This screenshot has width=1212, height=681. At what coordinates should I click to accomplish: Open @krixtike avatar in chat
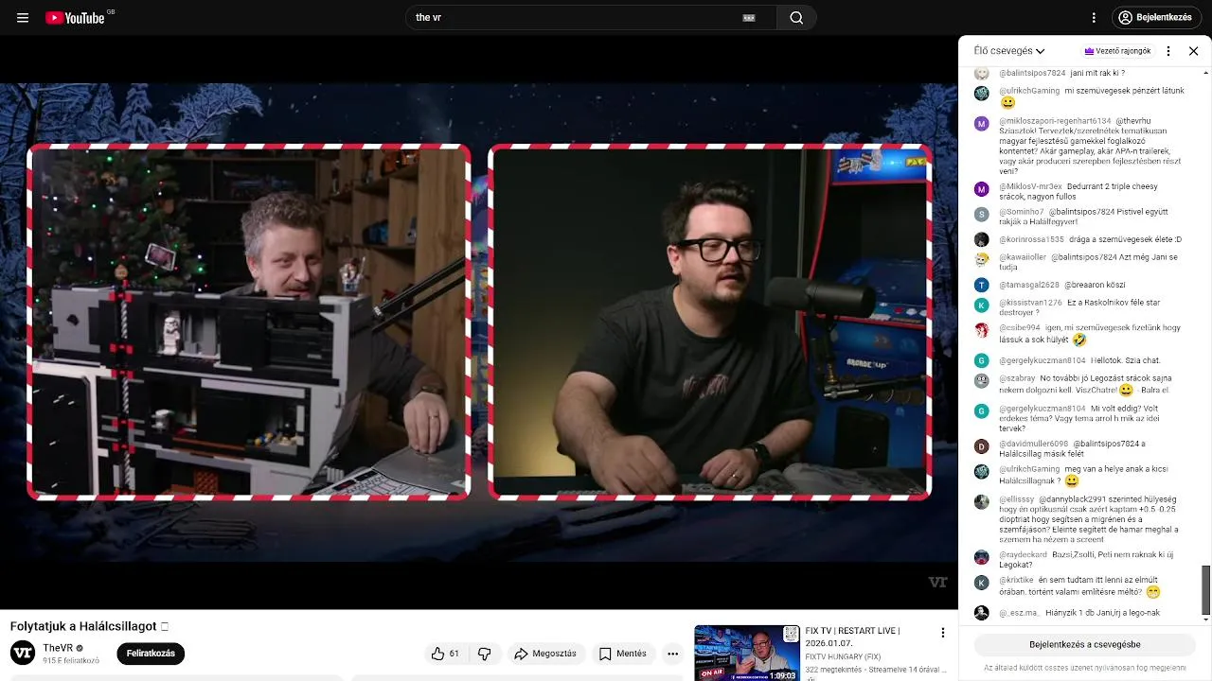[982, 582]
